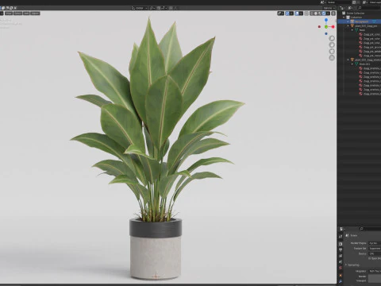This screenshot has width=381, height=286.
Task: Open properties editor type dropdown
Action: (x=342, y=229)
